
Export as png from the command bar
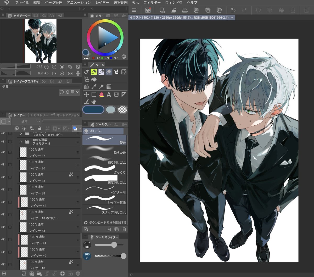[x=208, y=10]
